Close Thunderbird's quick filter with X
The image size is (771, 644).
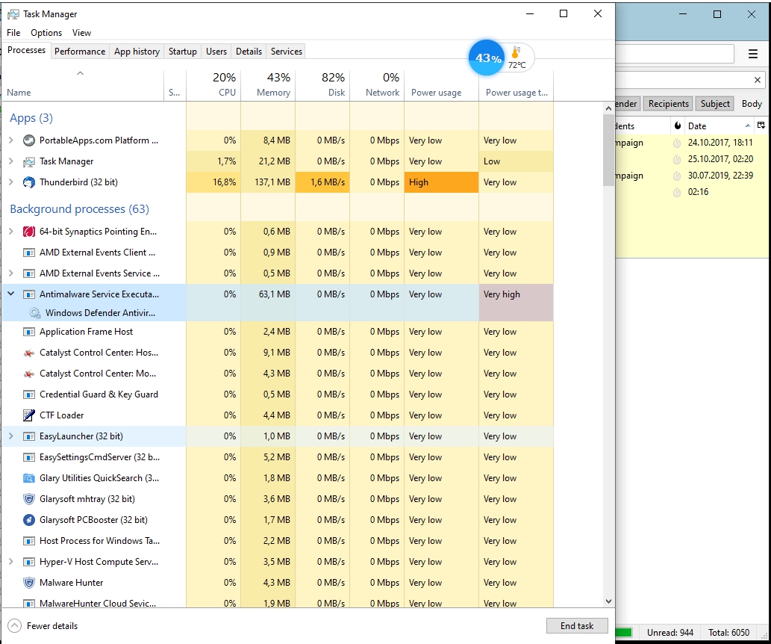click(x=758, y=80)
